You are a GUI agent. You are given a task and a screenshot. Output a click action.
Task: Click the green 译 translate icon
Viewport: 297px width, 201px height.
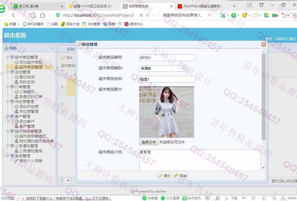(x=234, y=15)
